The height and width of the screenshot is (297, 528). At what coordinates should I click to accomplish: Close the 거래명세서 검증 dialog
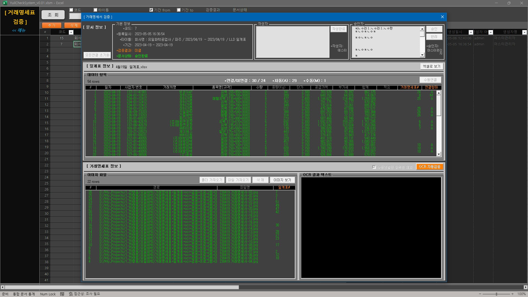[x=442, y=17]
